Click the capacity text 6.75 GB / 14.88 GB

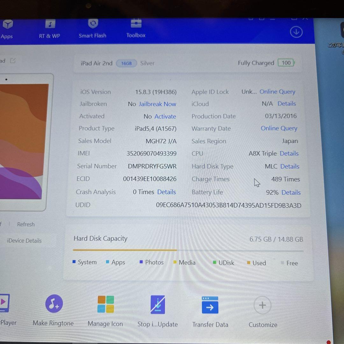pos(276,239)
